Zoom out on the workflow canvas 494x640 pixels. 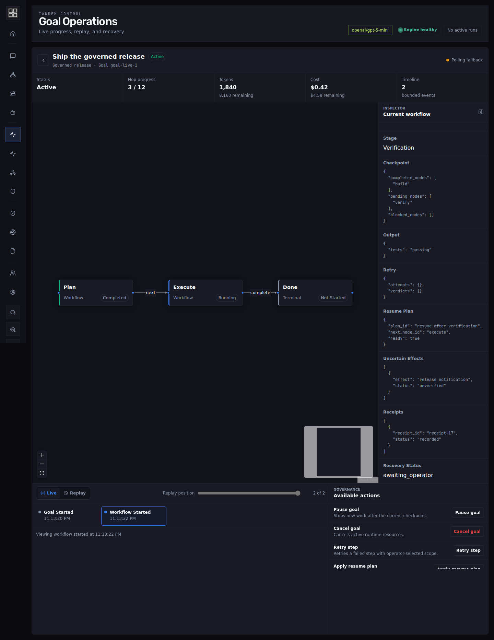[x=42, y=464]
